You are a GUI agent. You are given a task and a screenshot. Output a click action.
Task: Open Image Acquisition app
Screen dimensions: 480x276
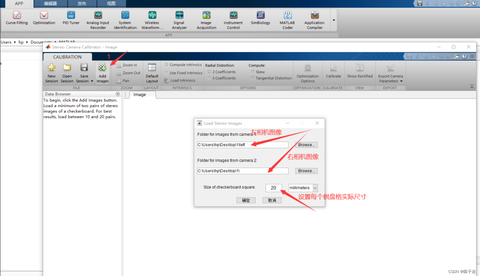206,21
